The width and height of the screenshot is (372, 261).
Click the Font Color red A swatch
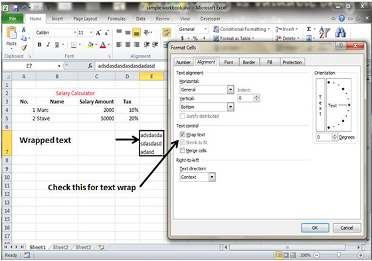[x=102, y=45]
